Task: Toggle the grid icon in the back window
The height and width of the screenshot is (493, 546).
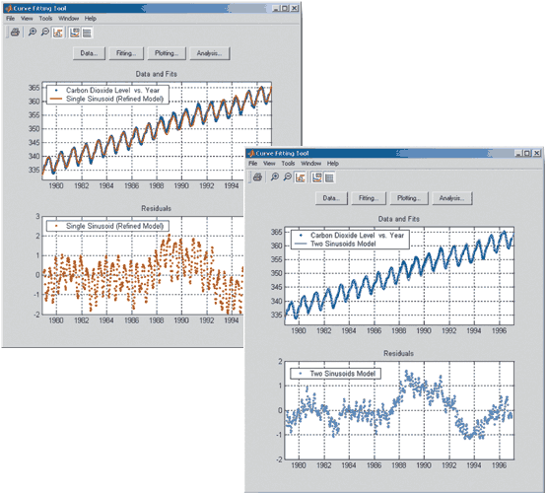Action: click(x=87, y=33)
